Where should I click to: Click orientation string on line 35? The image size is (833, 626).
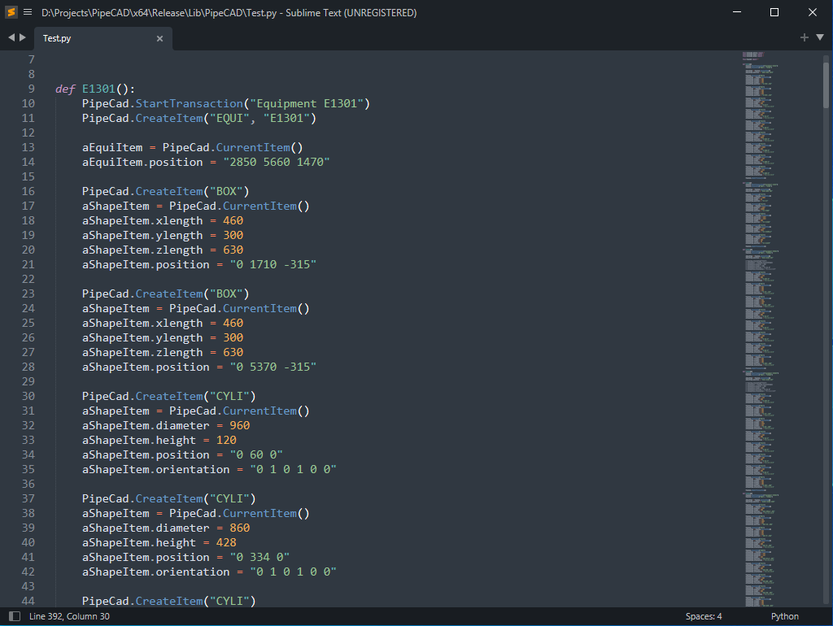[x=293, y=469]
